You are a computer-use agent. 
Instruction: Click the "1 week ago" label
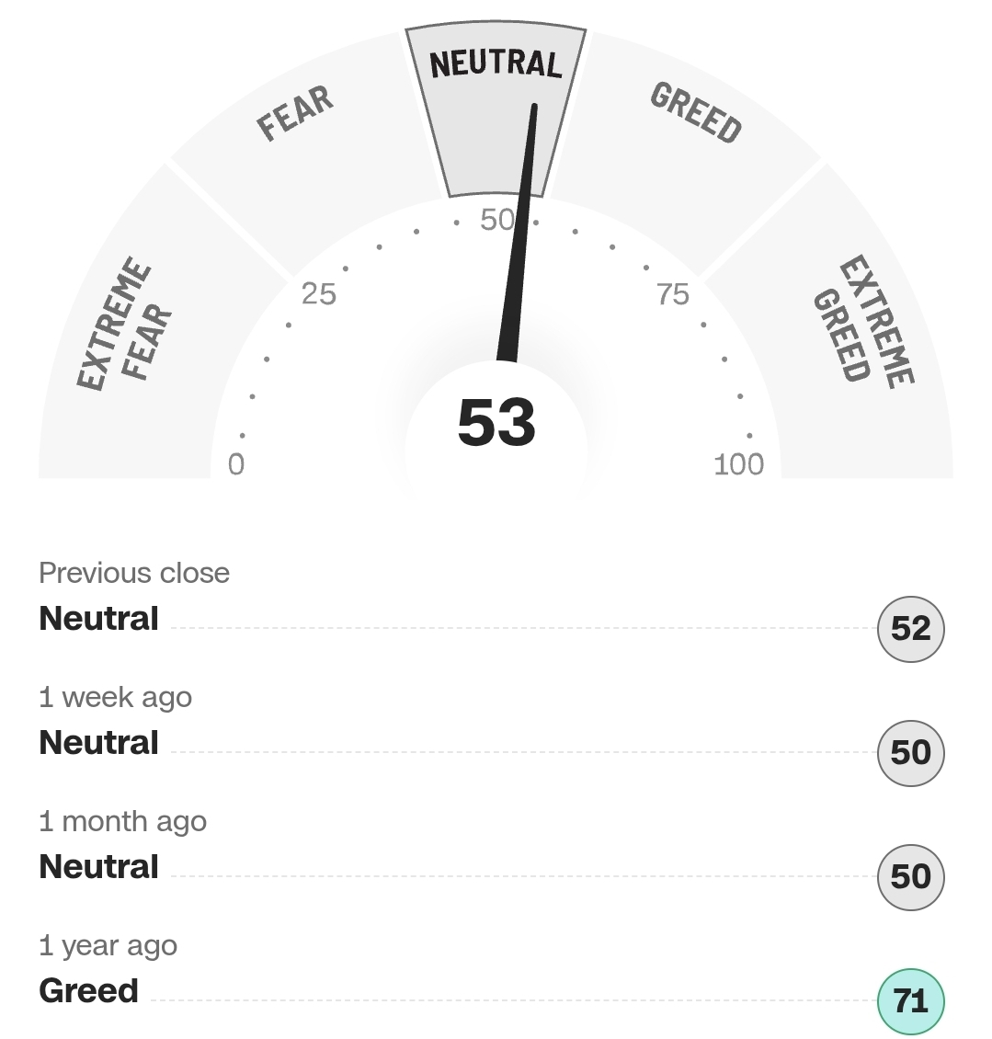[115, 697]
